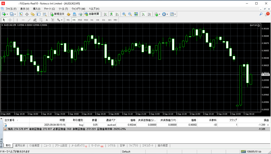This screenshot has height=154, width=271.
Task: Switch to the 口座履歴 tab
Action: (x=34, y=146)
